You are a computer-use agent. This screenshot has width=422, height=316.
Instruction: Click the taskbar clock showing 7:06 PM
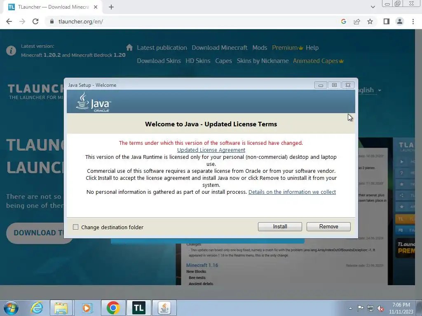pos(401,308)
